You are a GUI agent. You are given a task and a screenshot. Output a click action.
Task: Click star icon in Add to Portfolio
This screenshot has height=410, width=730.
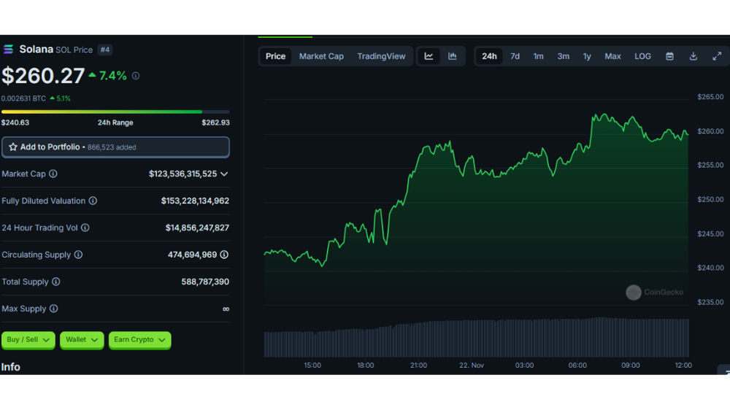pyautogui.click(x=13, y=147)
